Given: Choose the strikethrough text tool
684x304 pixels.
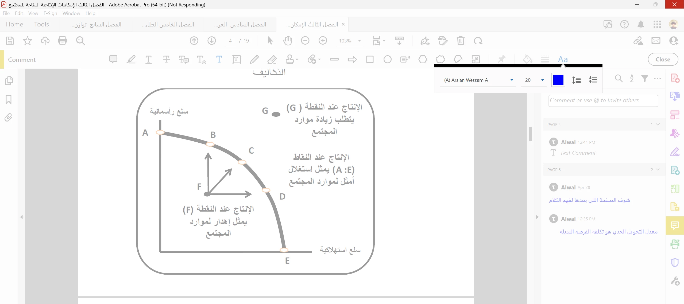Looking at the screenshot, I should (x=166, y=59).
